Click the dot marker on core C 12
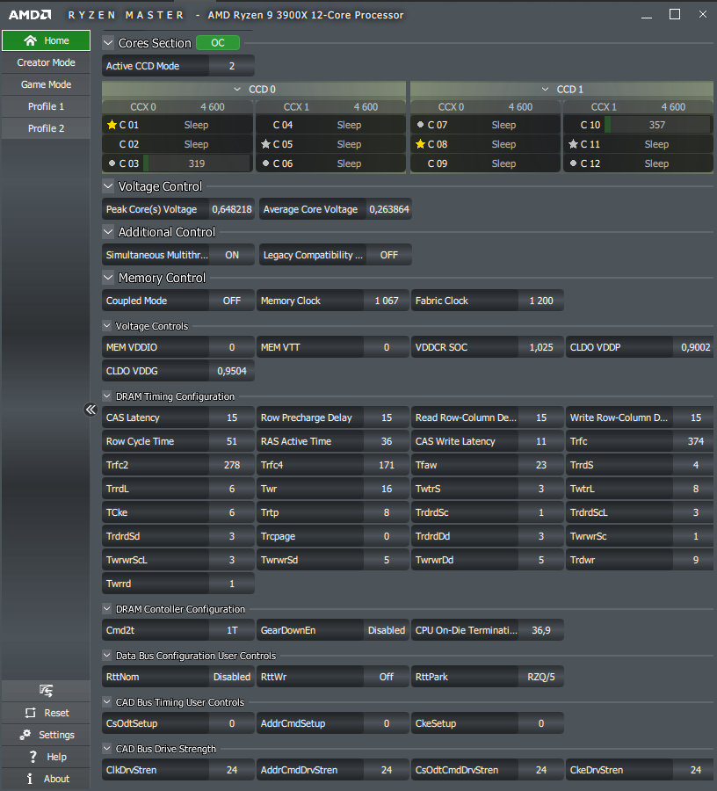The width and height of the screenshot is (717, 791). tap(573, 163)
